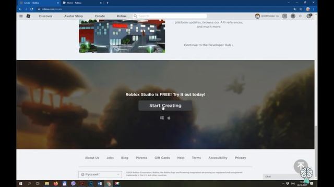Open Adobe Acrobat from the taskbar
Viewport: 334px width, 187px height.
pyautogui.click(x=82, y=183)
